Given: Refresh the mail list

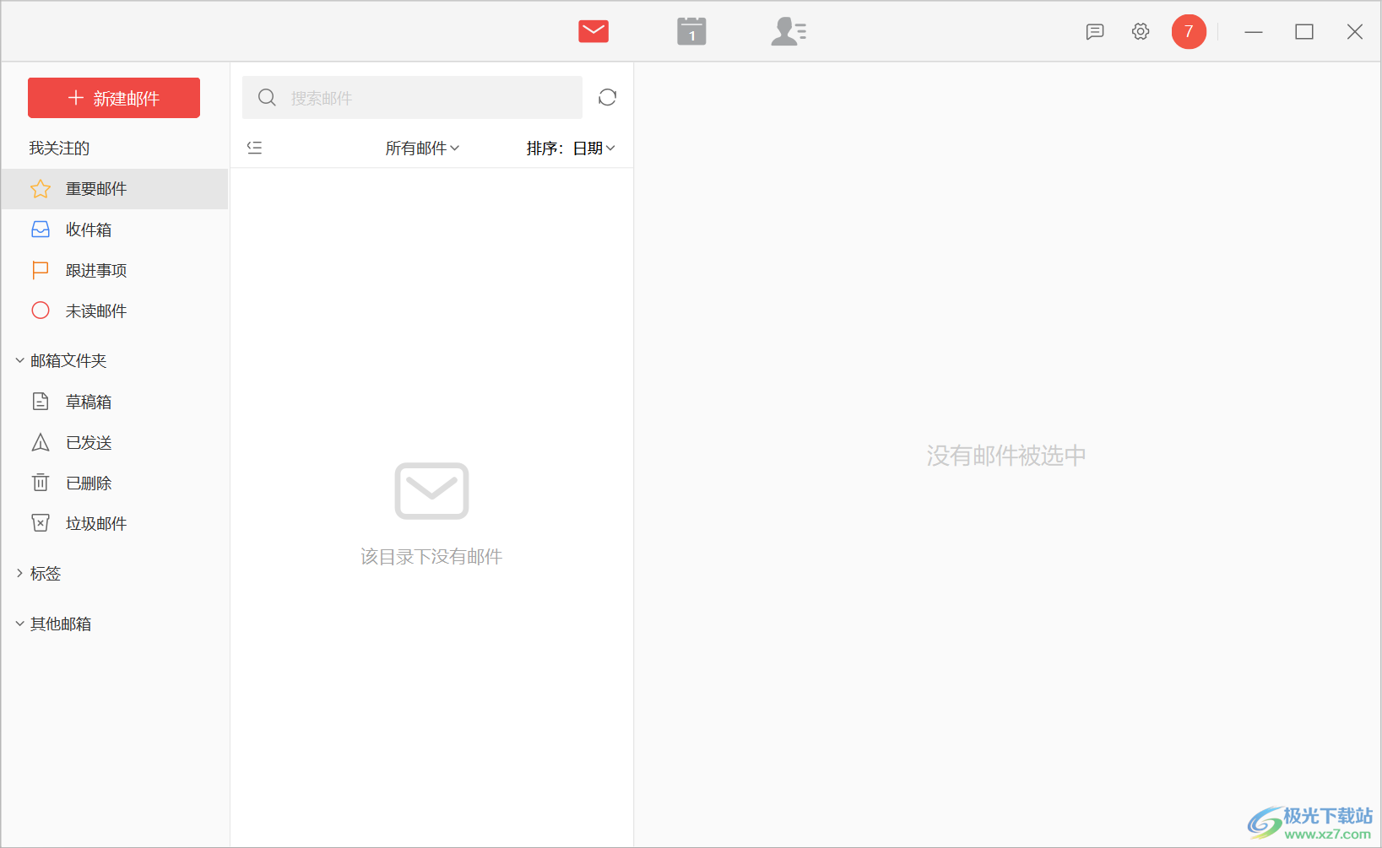Looking at the screenshot, I should pyautogui.click(x=607, y=98).
